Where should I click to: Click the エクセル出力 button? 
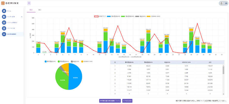pos(127,101)
